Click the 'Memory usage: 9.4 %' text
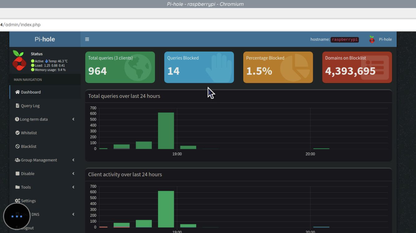The width and height of the screenshot is (416, 233). [50, 70]
